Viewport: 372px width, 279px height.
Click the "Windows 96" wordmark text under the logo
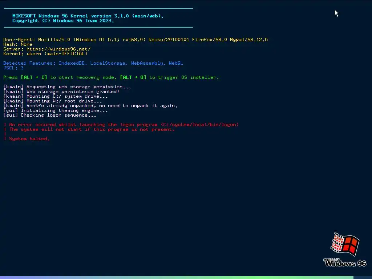345,263
